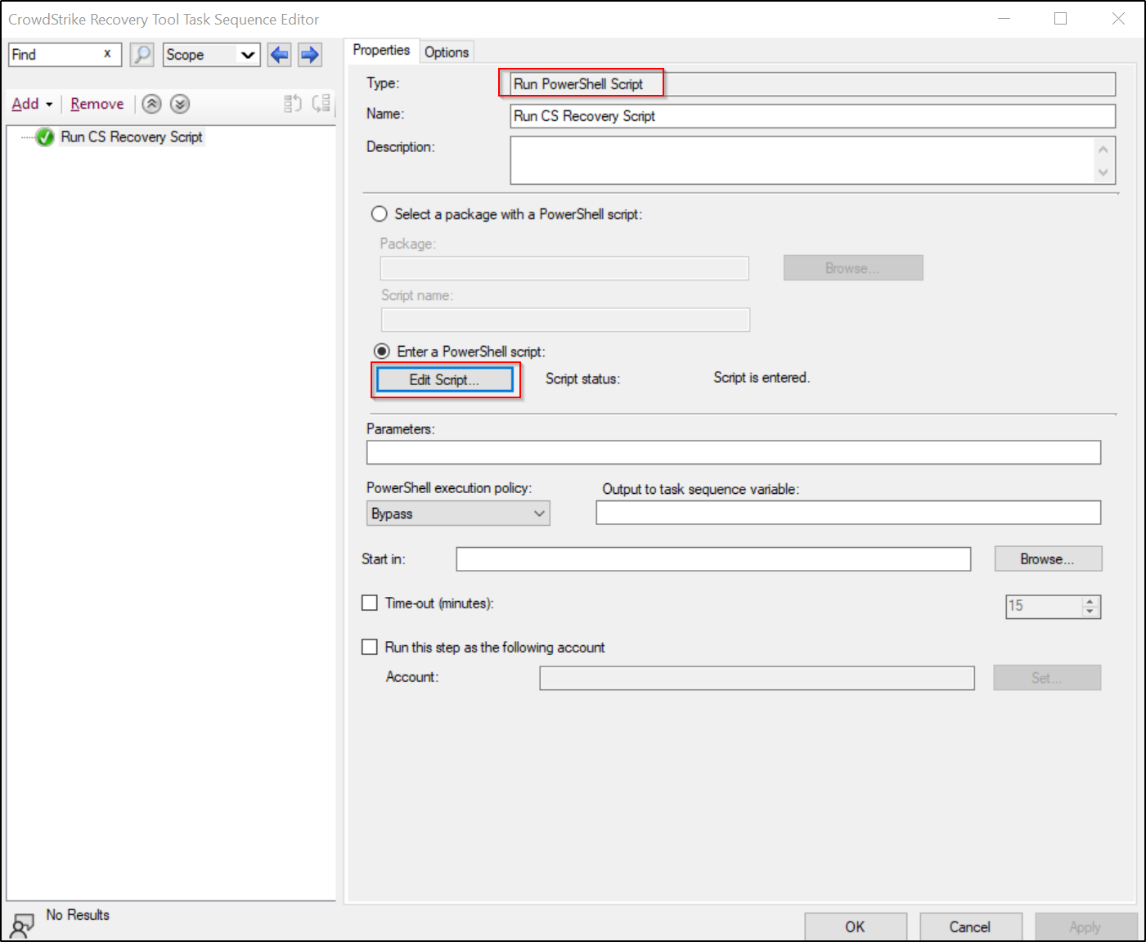Click the OK button

click(856, 926)
